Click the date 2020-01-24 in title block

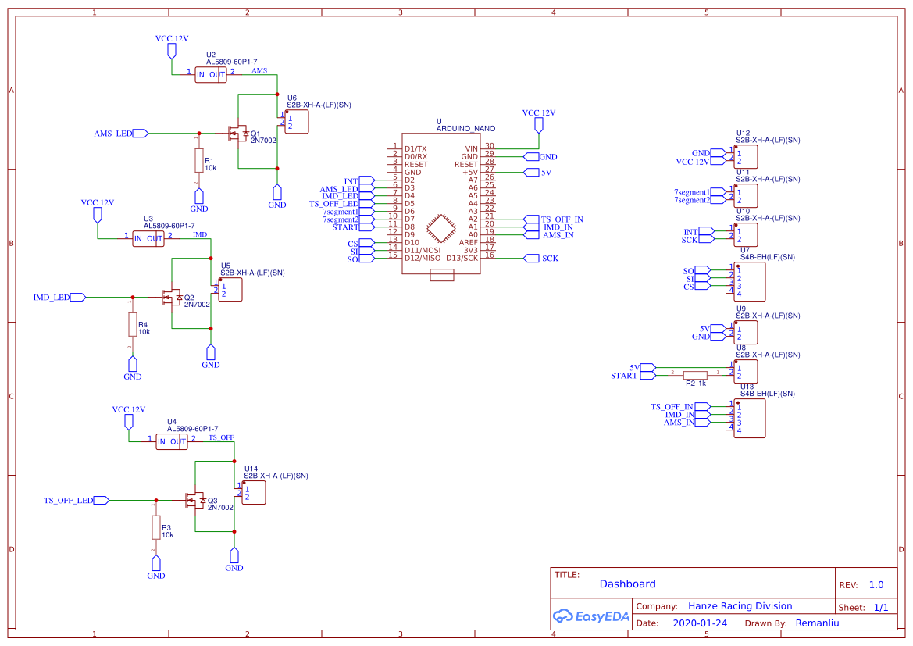[x=700, y=623]
